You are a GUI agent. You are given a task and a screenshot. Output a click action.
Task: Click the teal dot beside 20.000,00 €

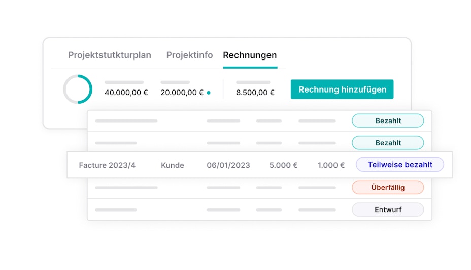click(x=209, y=93)
